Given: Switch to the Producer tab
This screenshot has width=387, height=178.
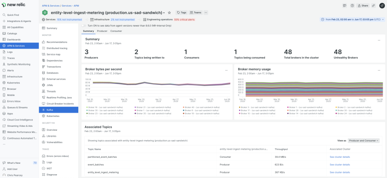Looking at the screenshot, I should 102,31.
